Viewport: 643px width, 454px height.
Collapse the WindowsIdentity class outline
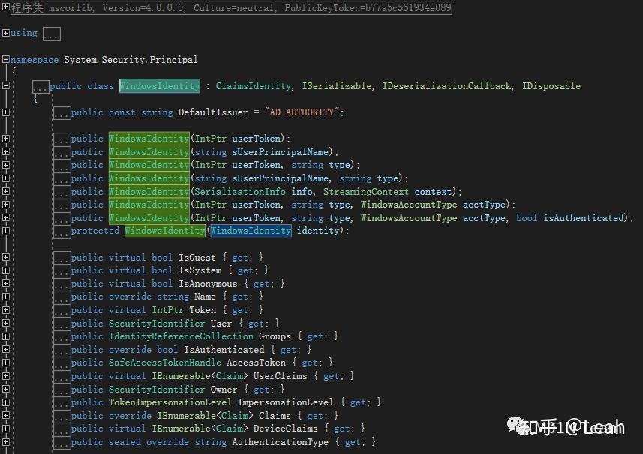pos(5,85)
